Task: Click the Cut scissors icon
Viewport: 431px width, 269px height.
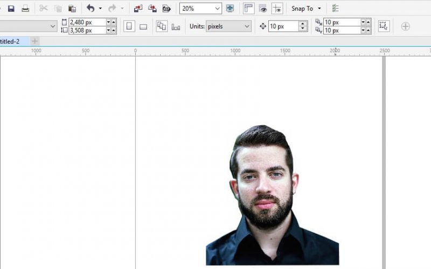Action: click(x=44, y=8)
